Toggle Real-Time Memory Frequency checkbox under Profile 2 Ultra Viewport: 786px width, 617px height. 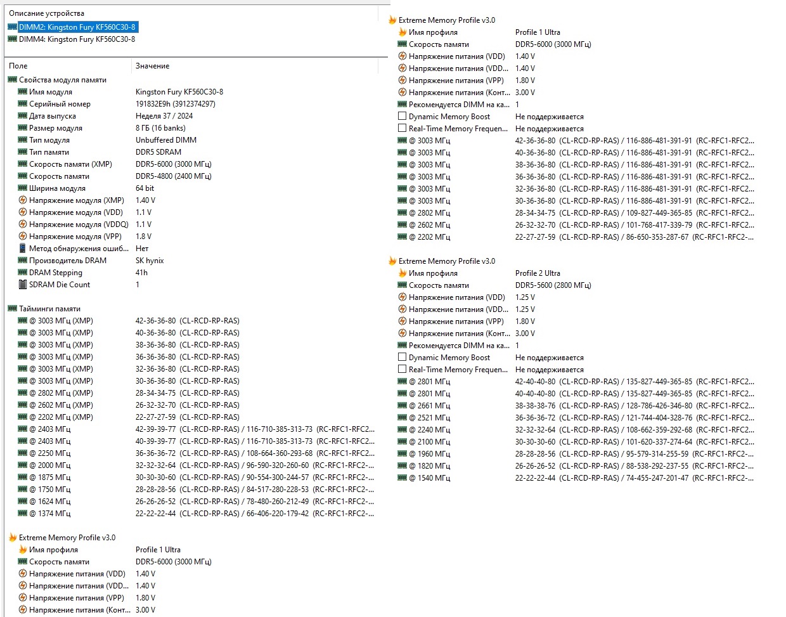click(402, 369)
